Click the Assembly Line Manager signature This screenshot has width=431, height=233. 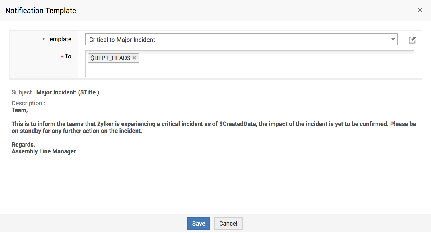point(44,151)
